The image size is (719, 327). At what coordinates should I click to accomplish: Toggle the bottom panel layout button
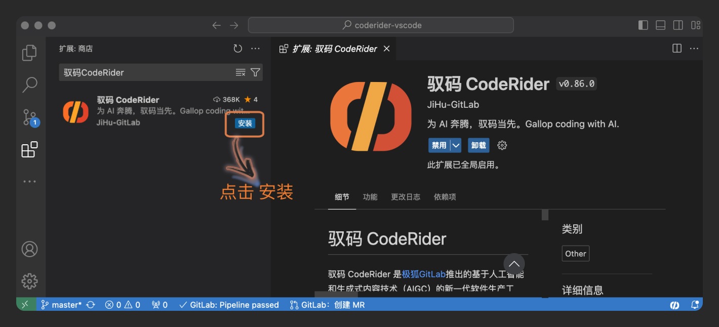pyautogui.click(x=660, y=25)
